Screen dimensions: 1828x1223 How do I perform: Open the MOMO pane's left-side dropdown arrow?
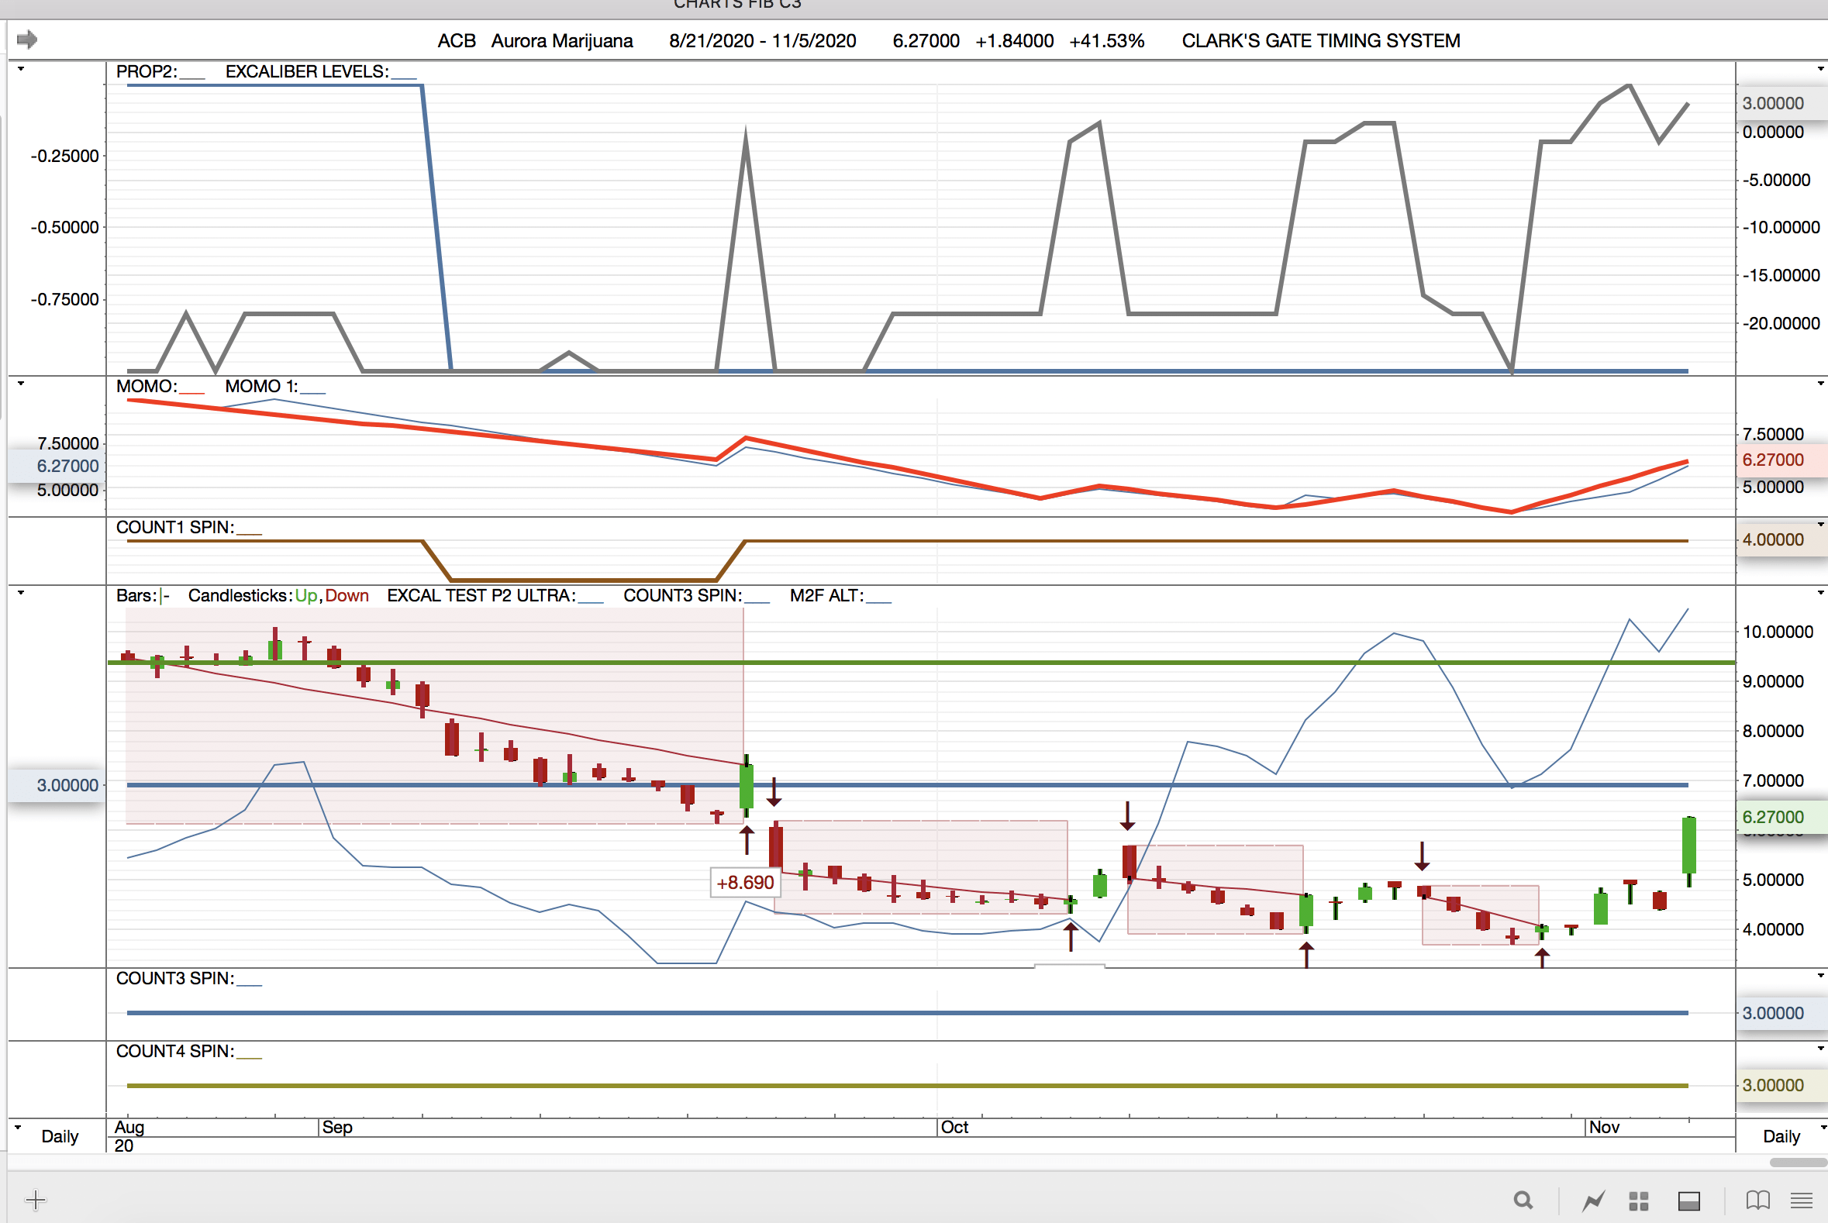21,384
